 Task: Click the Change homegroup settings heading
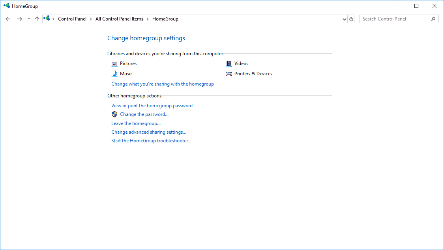146,38
